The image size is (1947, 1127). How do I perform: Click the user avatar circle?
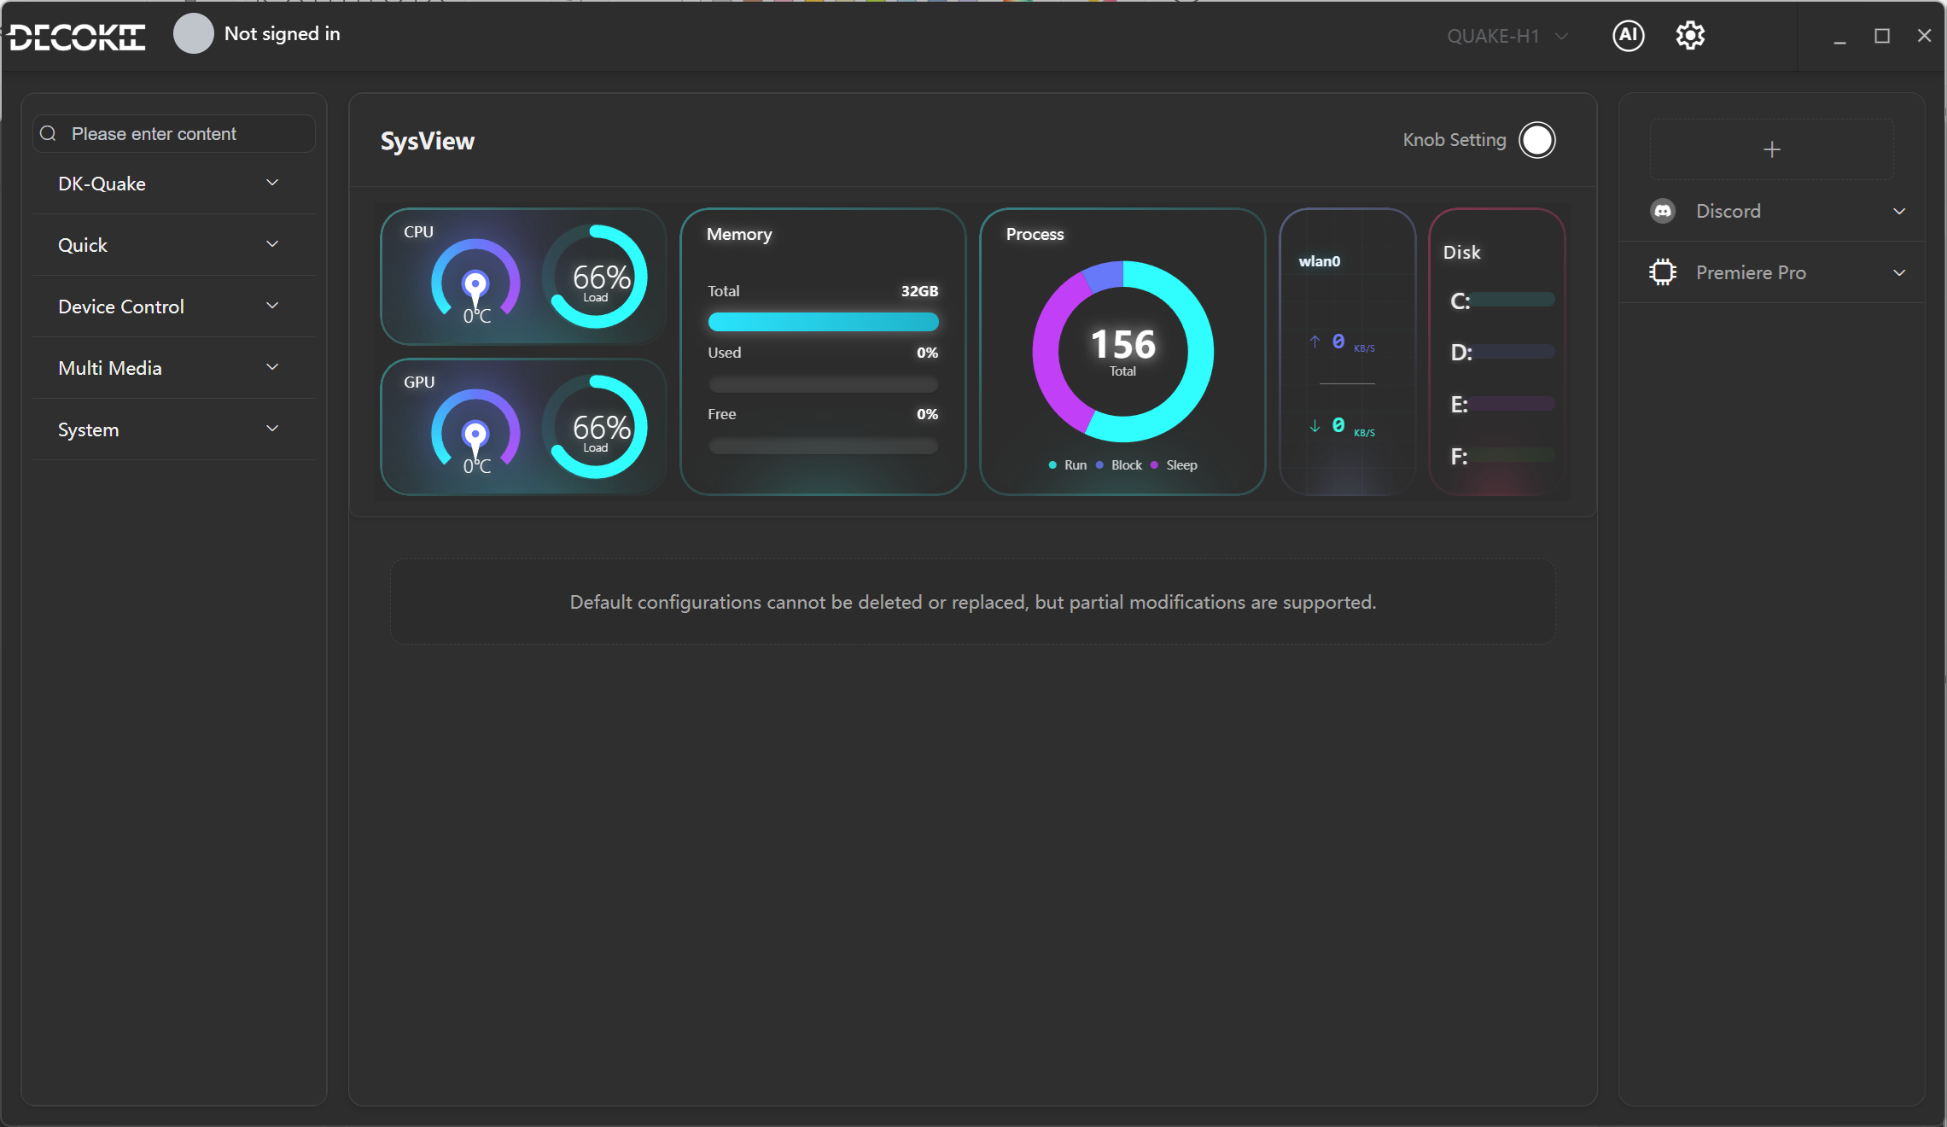click(x=193, y=34)
